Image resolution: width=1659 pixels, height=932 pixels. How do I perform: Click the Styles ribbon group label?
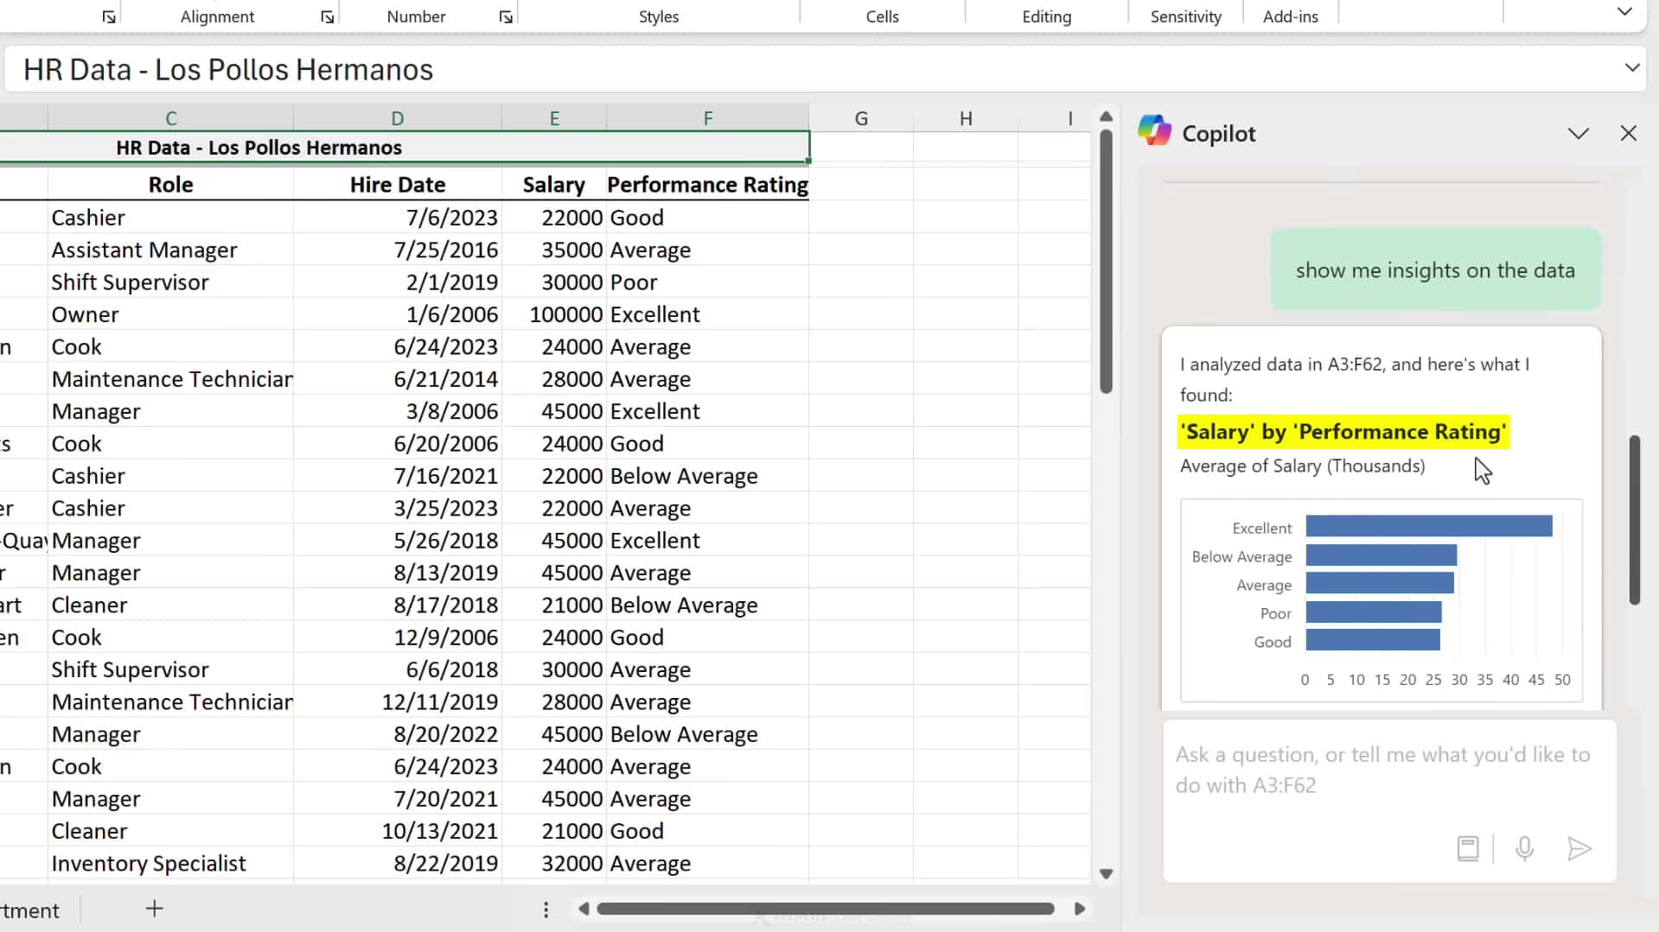(659, 16)
